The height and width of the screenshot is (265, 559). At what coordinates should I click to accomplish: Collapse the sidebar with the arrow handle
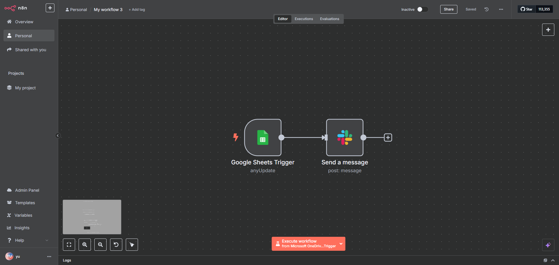[58, 136]
